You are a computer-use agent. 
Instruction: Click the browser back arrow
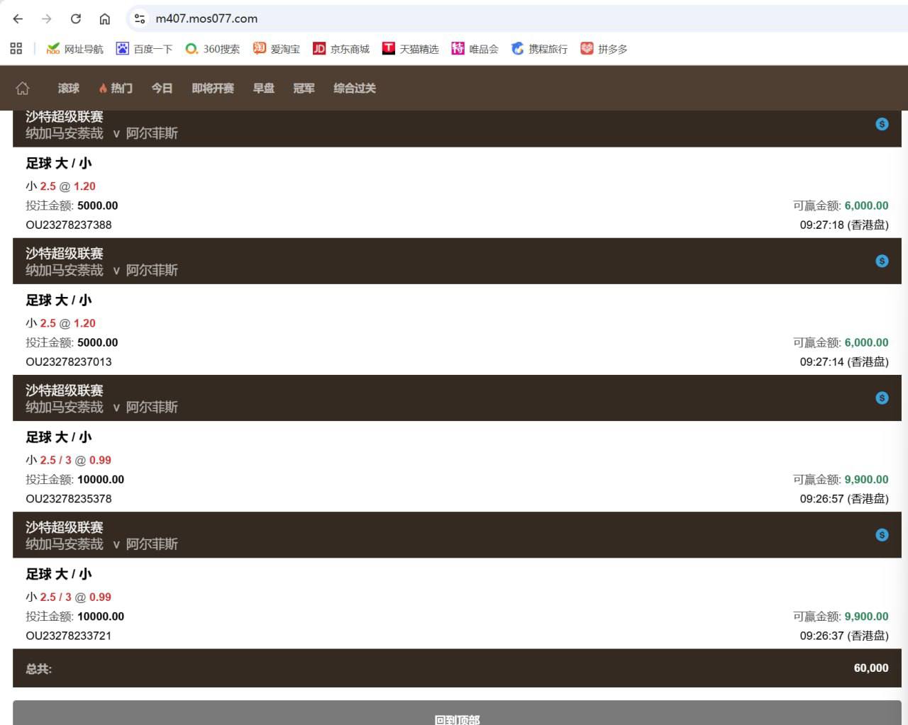[x=18, y=19]
